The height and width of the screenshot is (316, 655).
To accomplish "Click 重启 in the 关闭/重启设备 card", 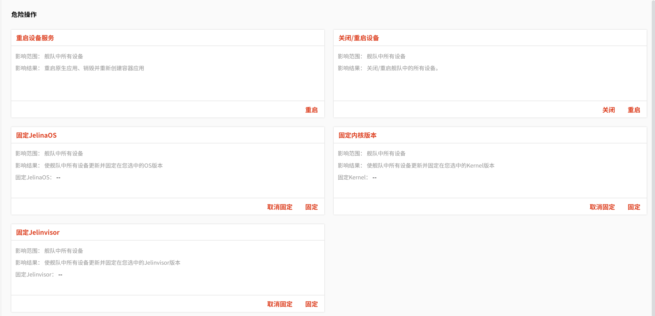I will coord(634,110).
